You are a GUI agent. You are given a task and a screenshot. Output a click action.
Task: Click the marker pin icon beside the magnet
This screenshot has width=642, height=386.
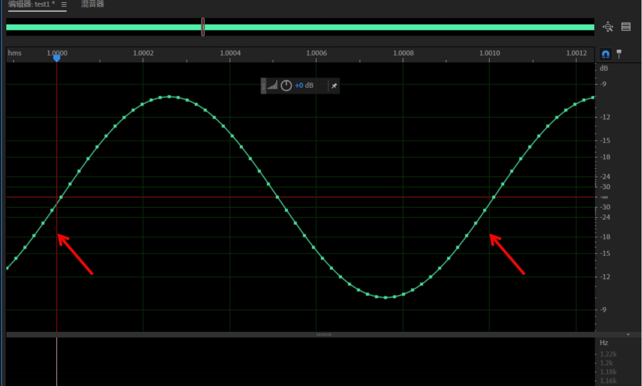tap(618, 54)
